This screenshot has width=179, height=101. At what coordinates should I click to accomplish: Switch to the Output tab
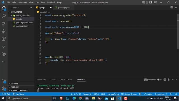click(x=53, y=80)
